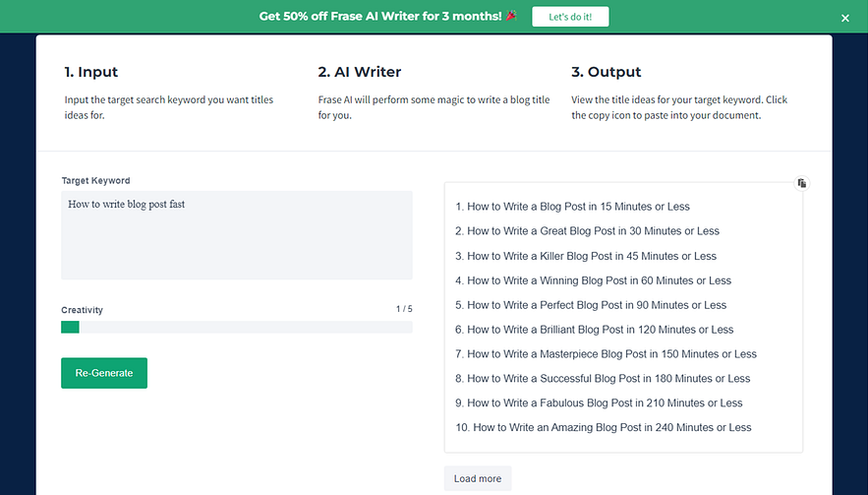Screen dimensions: 868x495
Task: Click the "1. Input" step heading
Action: click(91, 72)
